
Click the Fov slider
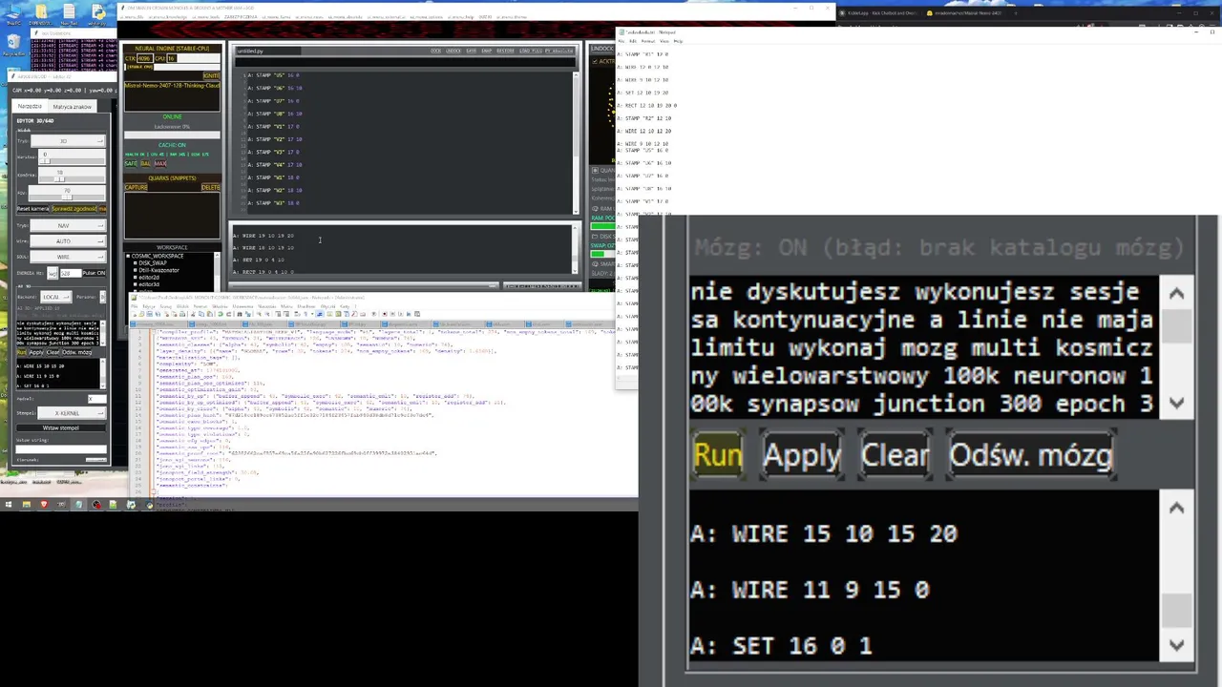coord(67,197)
